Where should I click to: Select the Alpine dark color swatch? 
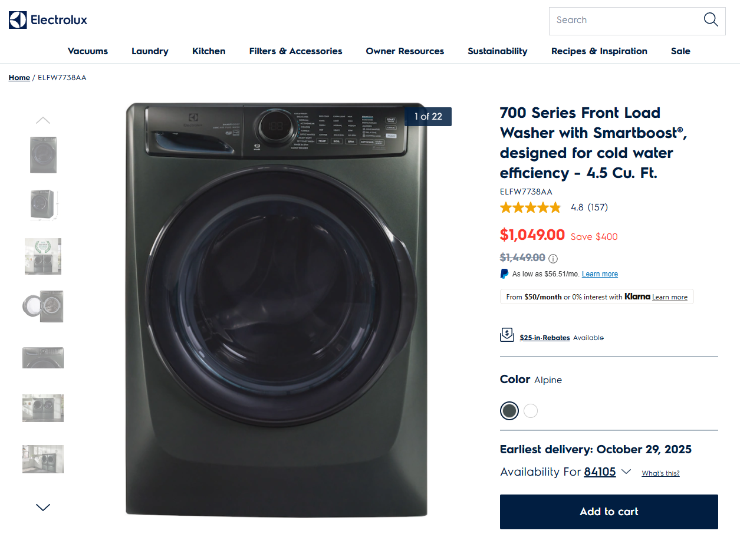[x=509, y=411]
